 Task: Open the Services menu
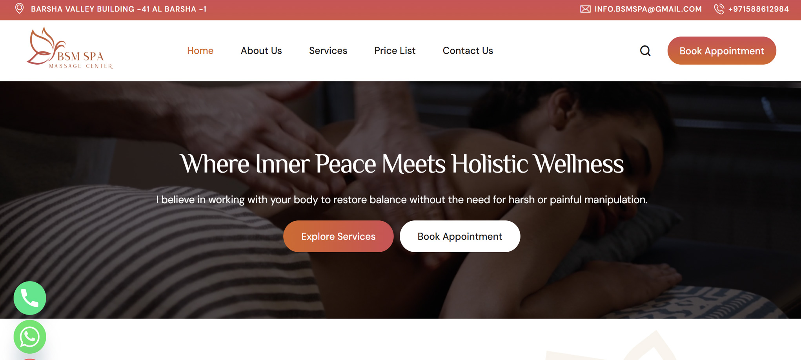(328, 51)
